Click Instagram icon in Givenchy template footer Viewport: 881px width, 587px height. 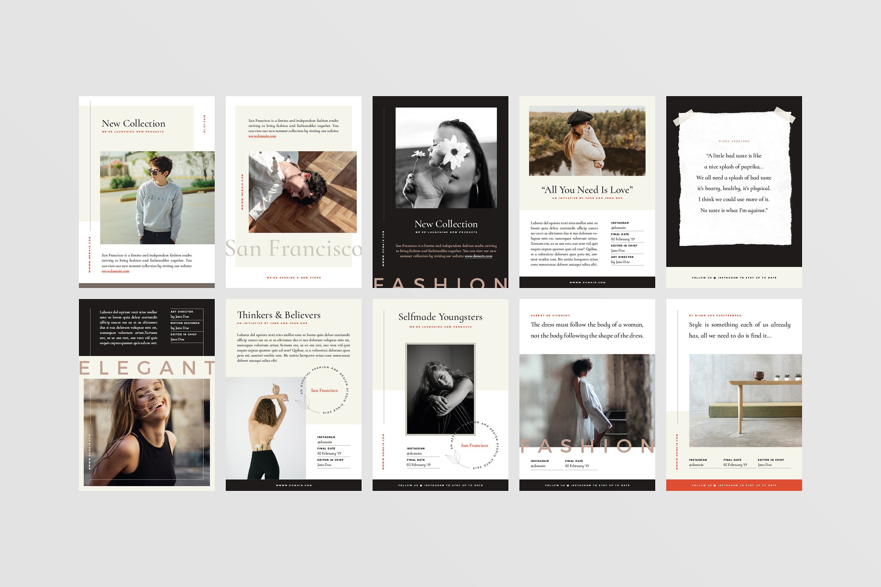click(568, 485)
